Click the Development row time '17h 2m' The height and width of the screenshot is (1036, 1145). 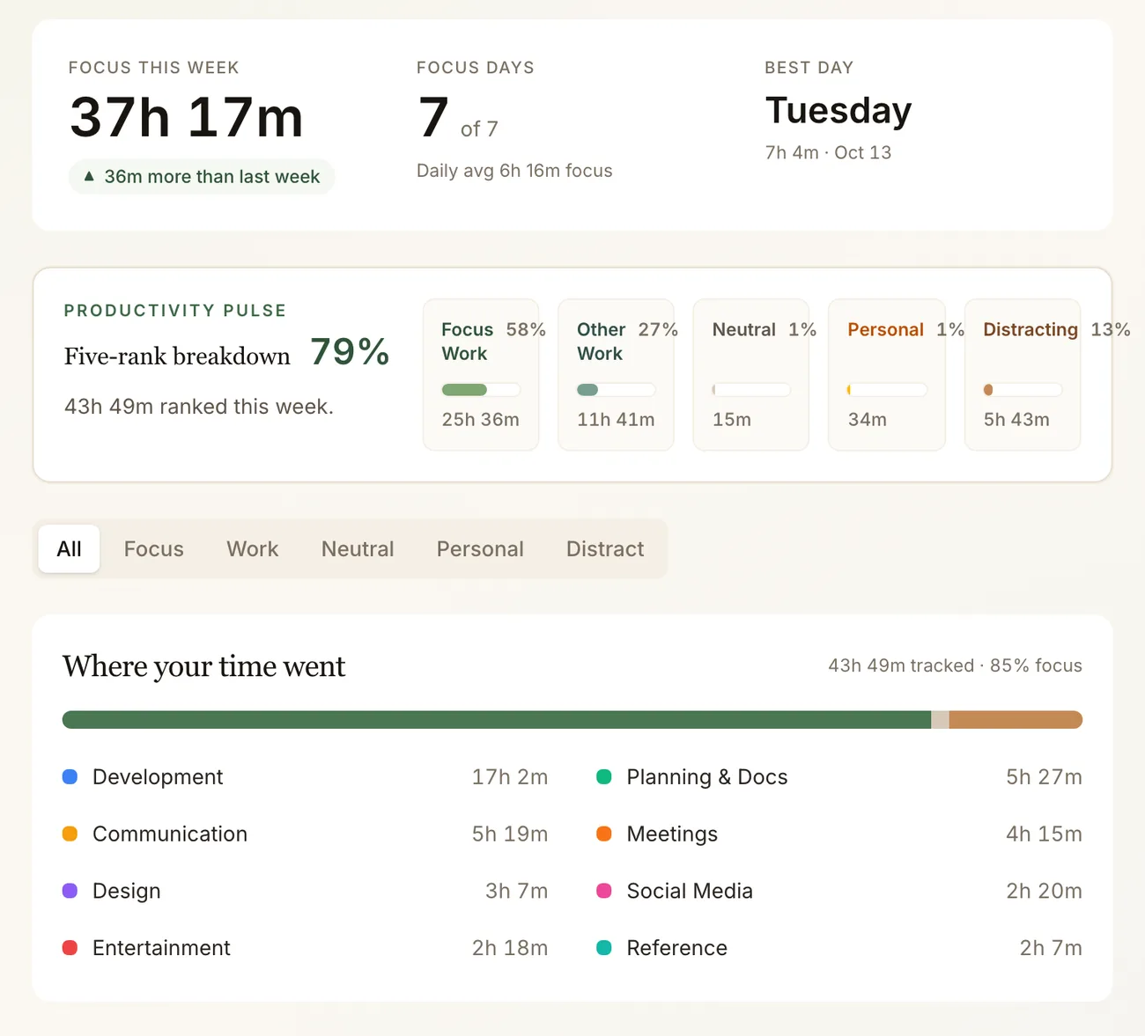510,777
